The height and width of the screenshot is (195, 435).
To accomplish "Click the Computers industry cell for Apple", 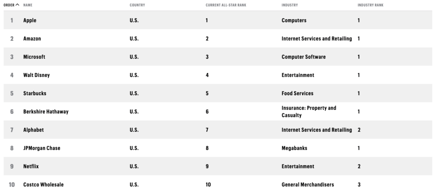I will coord(294,20).
